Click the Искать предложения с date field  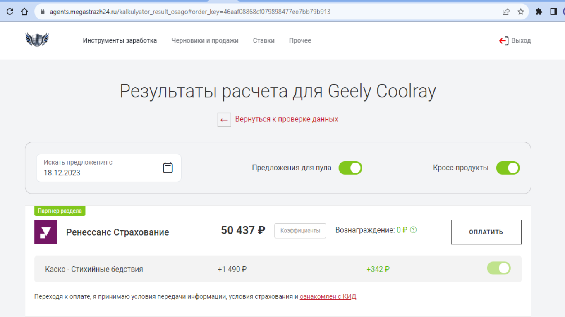pos(109,168)
